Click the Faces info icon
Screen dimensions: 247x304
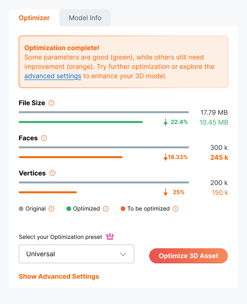point(44,138)
